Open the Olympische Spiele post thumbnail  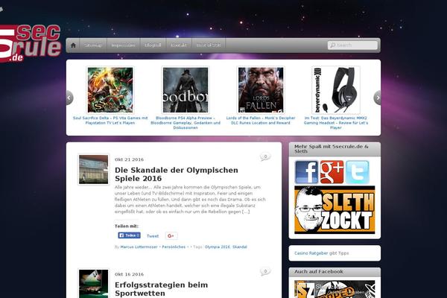tap(94, 170)
